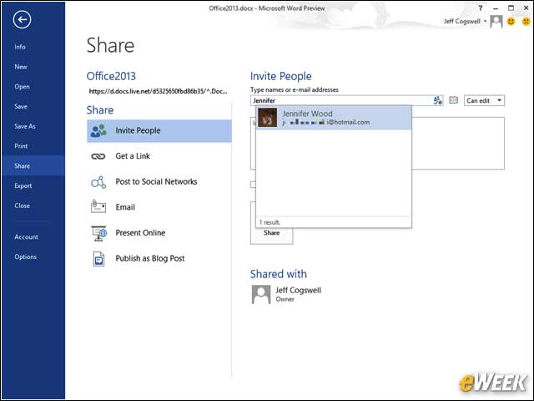Choose Present Online option

[x=140, y=232]
